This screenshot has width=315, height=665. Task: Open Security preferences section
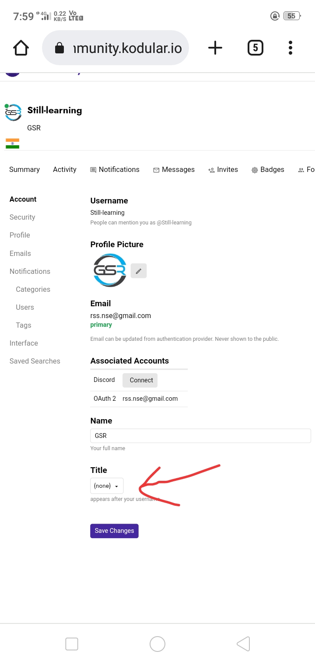coord(22,217)
